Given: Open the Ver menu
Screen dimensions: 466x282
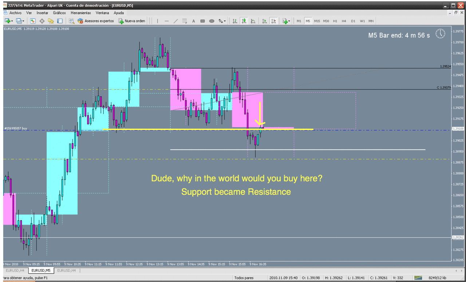Looking at the screenshot, I should pos(29,13).
